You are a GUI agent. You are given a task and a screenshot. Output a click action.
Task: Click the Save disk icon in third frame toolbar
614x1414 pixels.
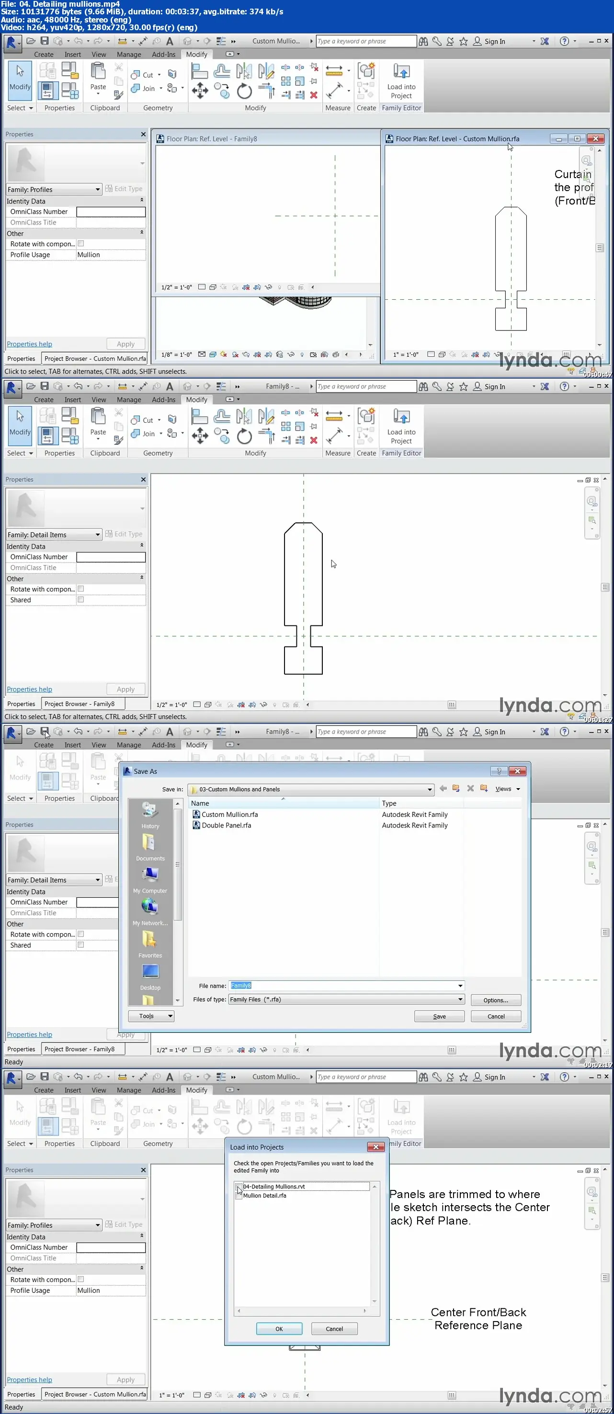(45, 731)
